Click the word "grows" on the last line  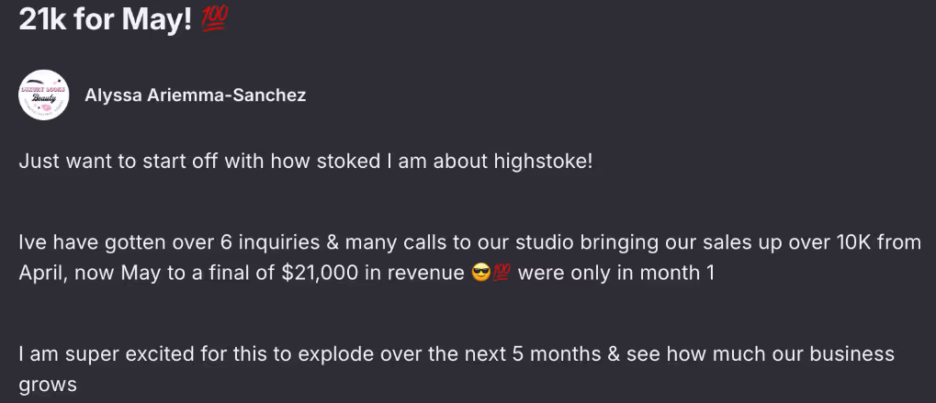[x=49, y=384]
